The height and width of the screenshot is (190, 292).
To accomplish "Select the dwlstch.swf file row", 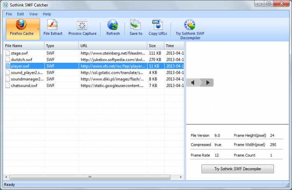I will (x=94, y=60).
